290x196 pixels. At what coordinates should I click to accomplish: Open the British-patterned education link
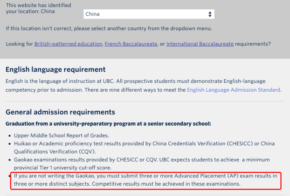[x=68, y=44]
